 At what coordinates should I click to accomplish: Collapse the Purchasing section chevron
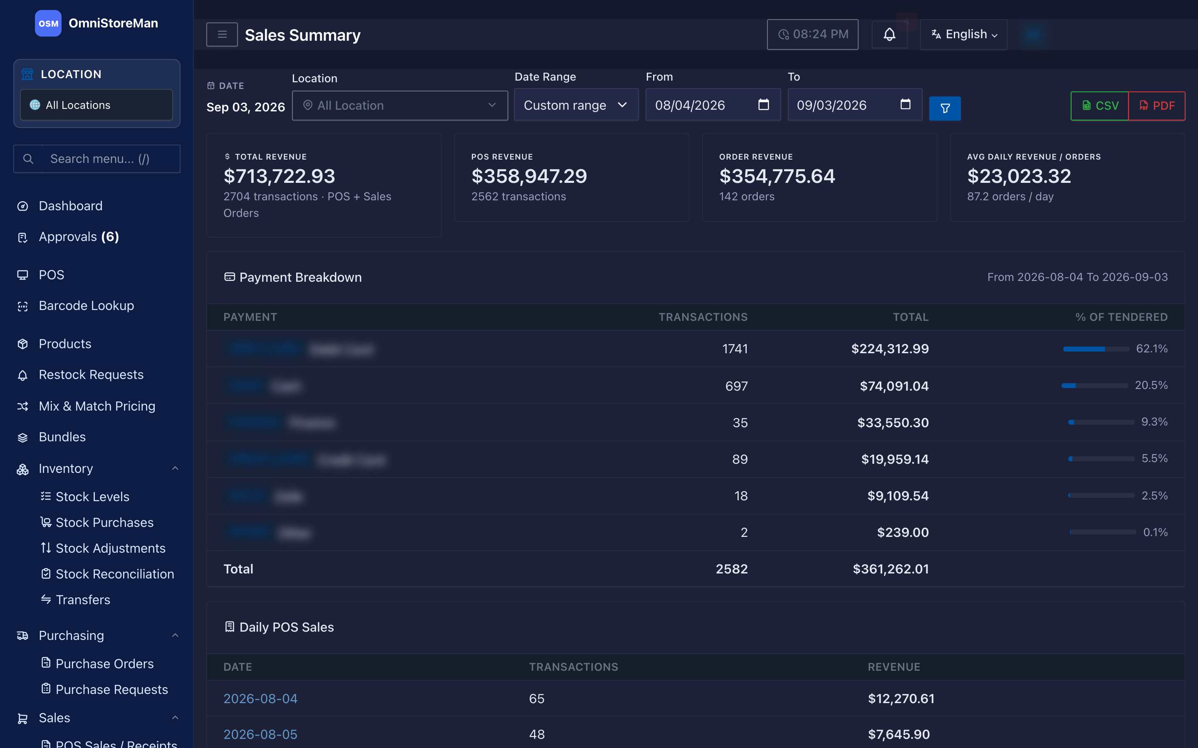[x=175, y=636]
